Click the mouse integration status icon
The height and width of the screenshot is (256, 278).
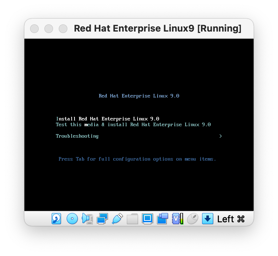coord(192,219)
